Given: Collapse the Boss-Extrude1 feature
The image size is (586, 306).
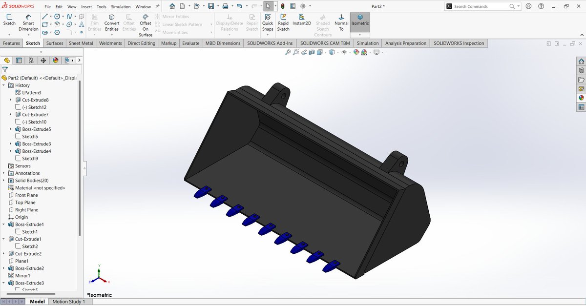Looking at the screenshot, I should 4,224.
